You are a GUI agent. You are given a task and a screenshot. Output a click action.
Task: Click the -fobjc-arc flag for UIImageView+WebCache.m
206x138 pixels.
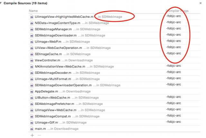pos(173,109)
